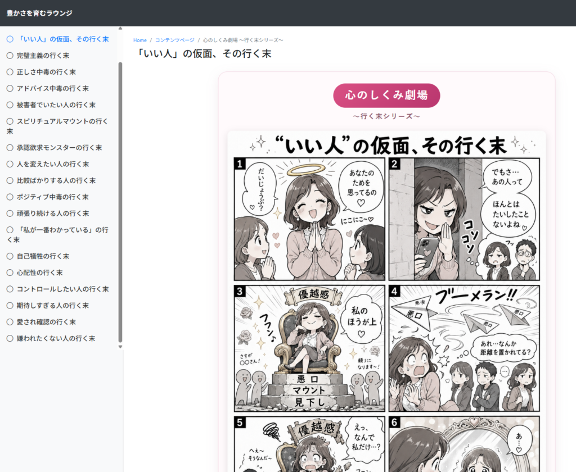
Task: Click the 豊かさを育むラウンジ site title
Action: click(x=39, y=13)
